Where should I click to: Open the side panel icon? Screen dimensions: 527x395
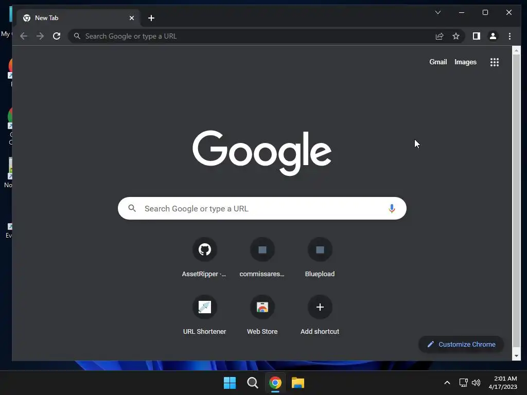click(x=476, y=37)
